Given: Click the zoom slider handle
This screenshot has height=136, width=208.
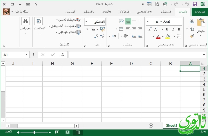Looking at the screenshot, I should pos(34,132).
